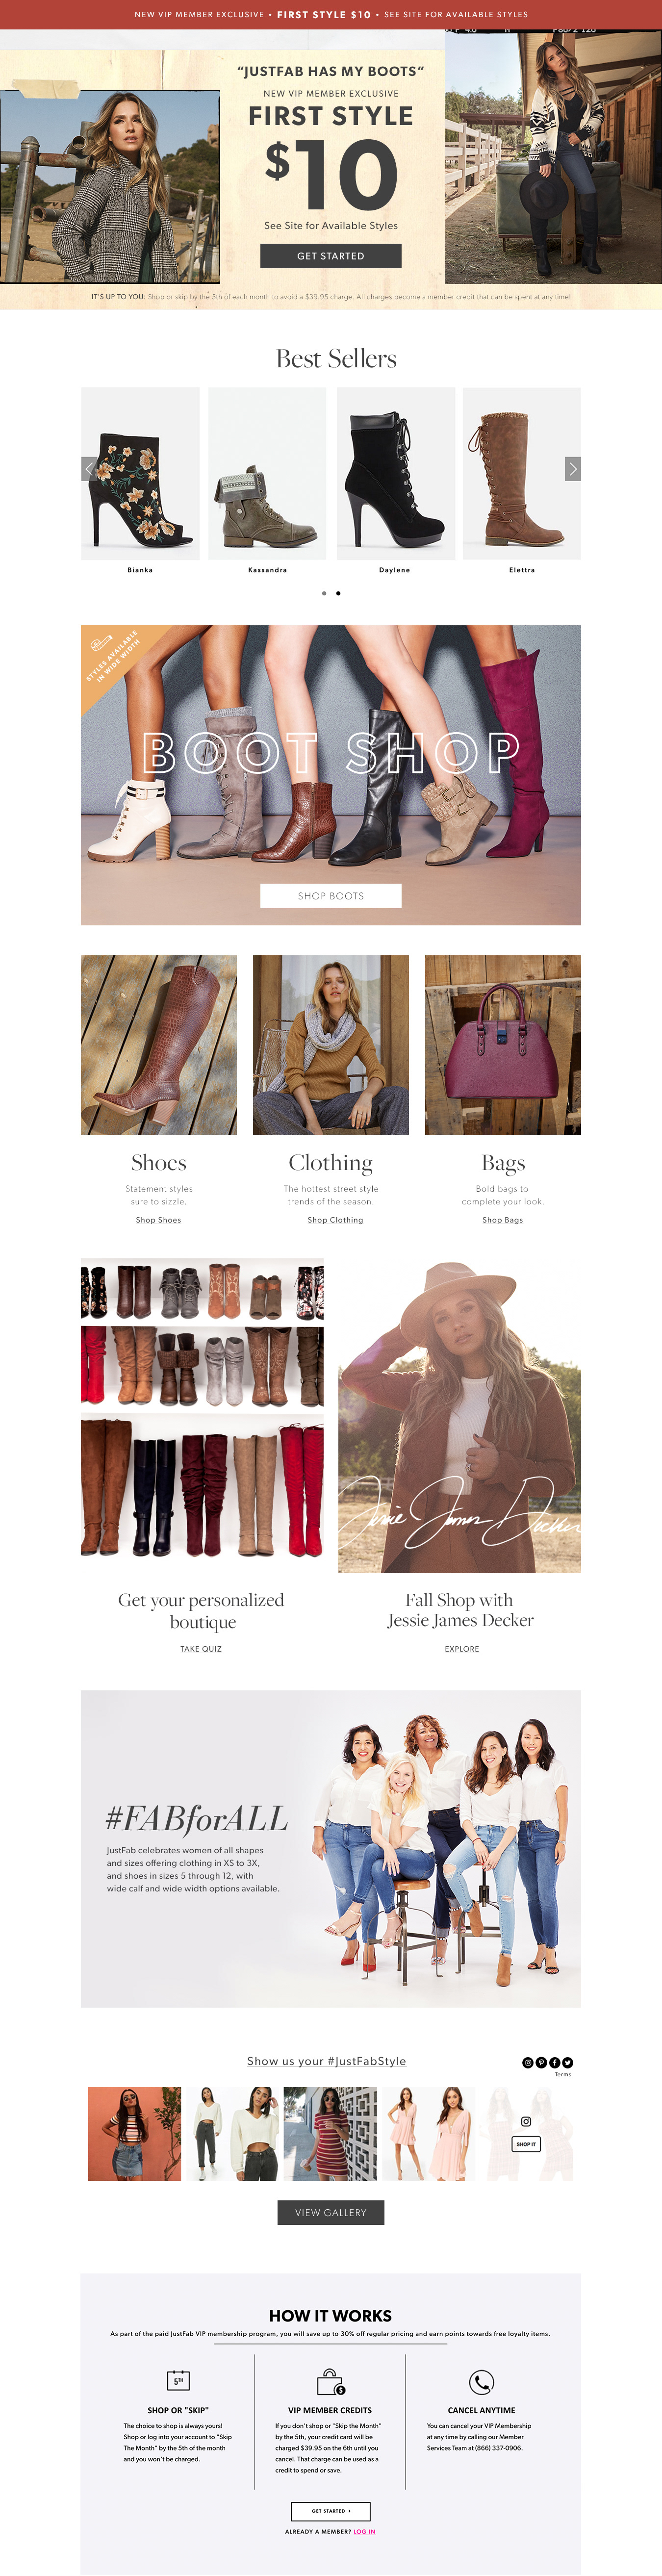Open the Shop Clothing link
The width and height of the screenshot is (662, 2576).
pyautogui.click(x=335, y=1220)
